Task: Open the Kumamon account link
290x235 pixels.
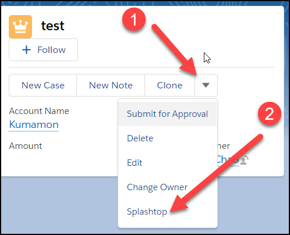Action: [x=34, y=124]
